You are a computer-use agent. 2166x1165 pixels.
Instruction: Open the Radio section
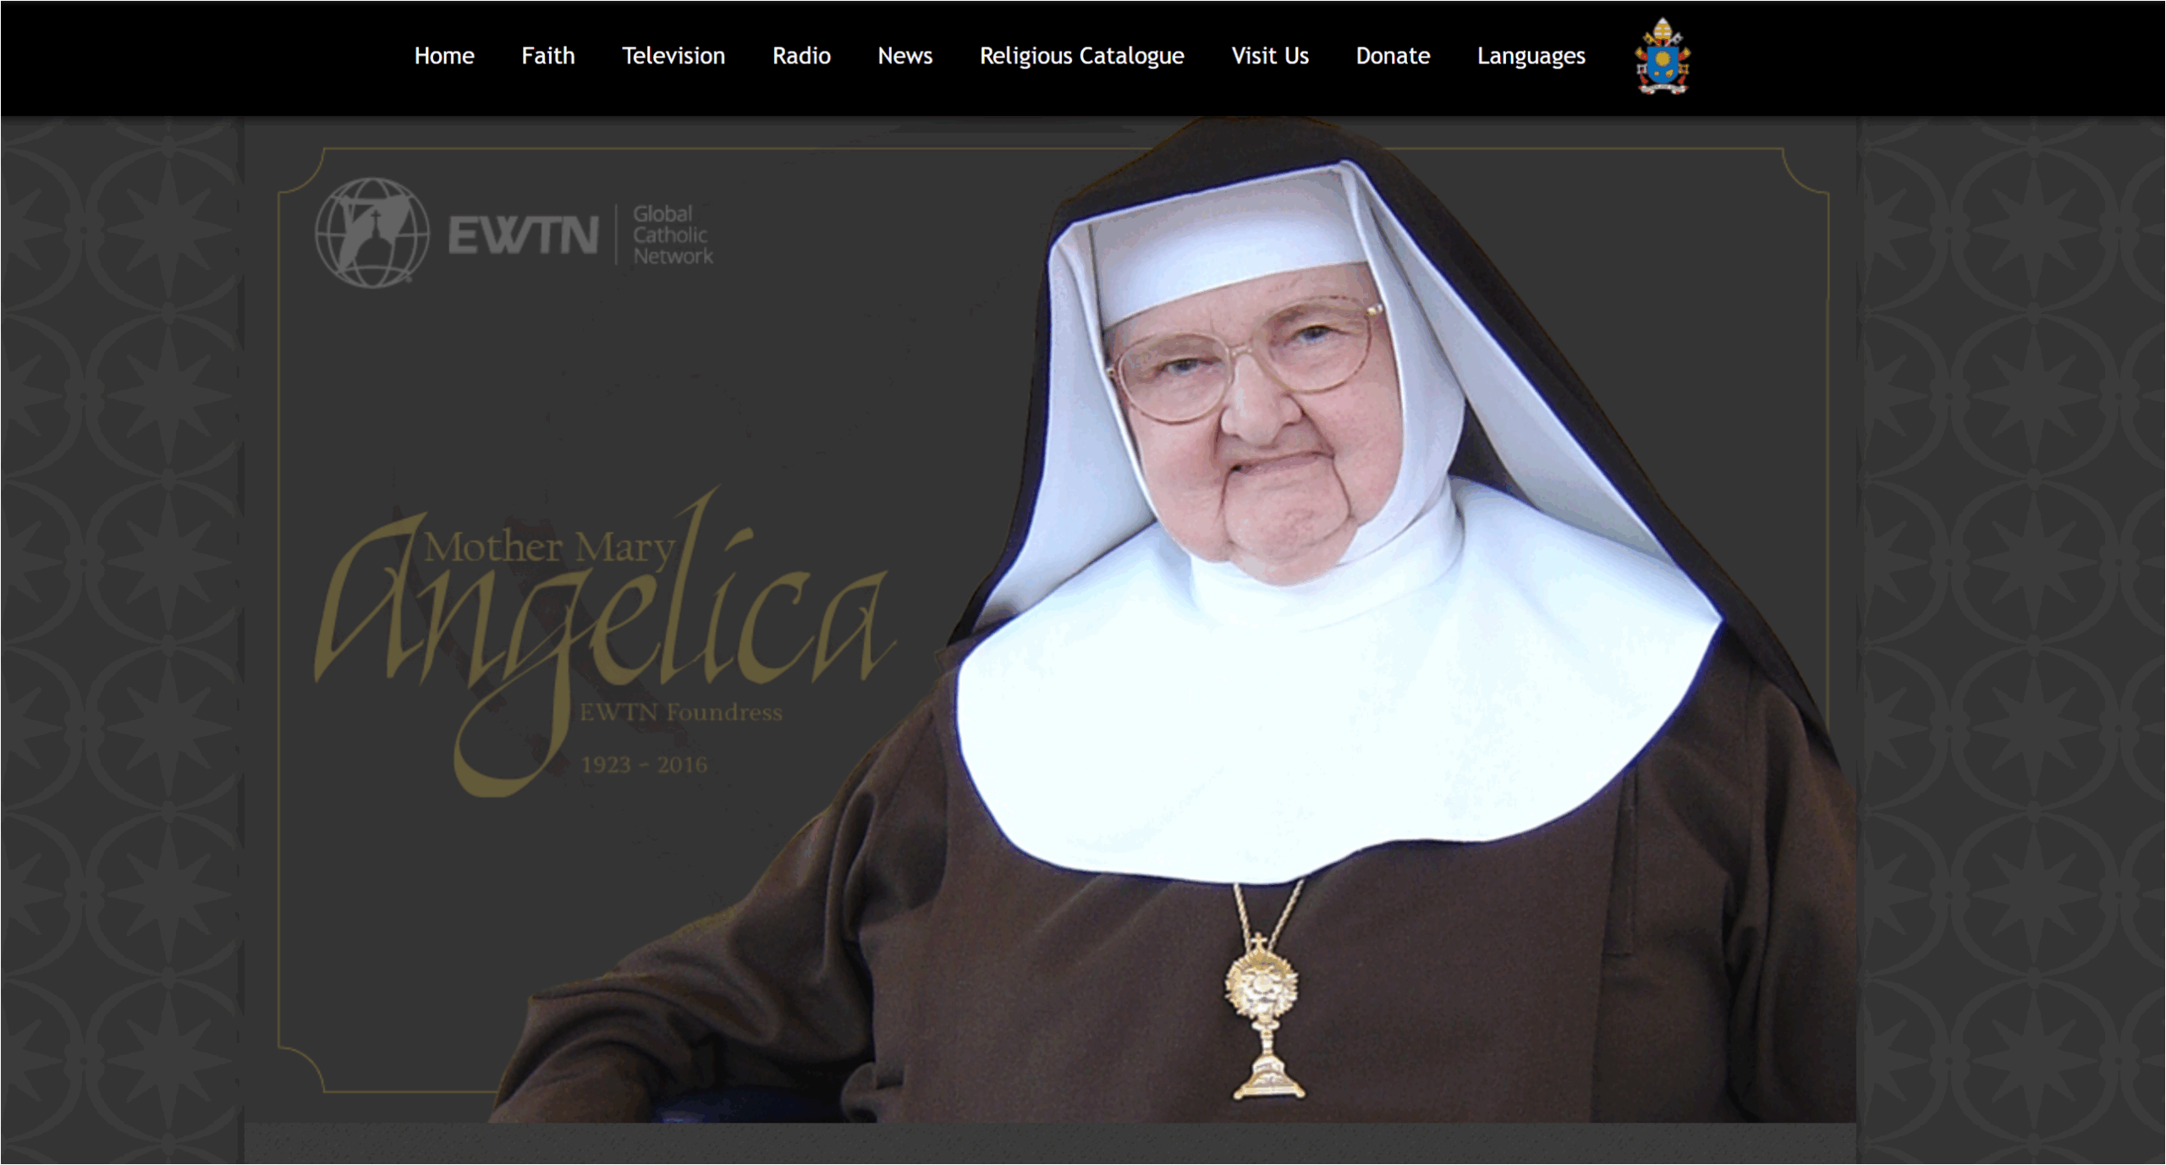tap(801, 56)
